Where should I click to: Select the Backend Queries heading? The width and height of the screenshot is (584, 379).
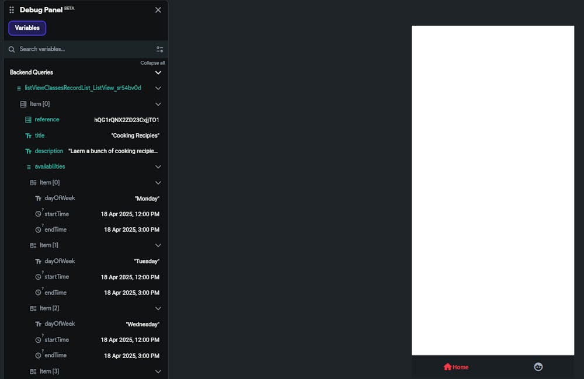pyautogui.click(x=32, y=72)
